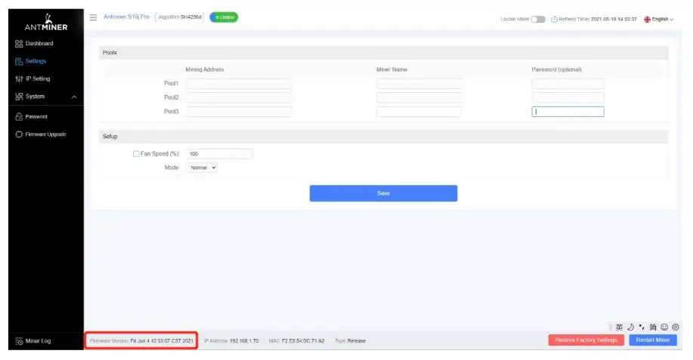
Task: Click the Password lock icon
Action: [x=19, y=117]
